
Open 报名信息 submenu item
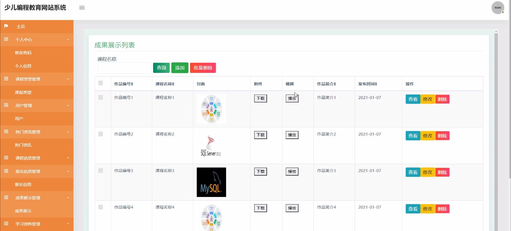tap(23, 184)
